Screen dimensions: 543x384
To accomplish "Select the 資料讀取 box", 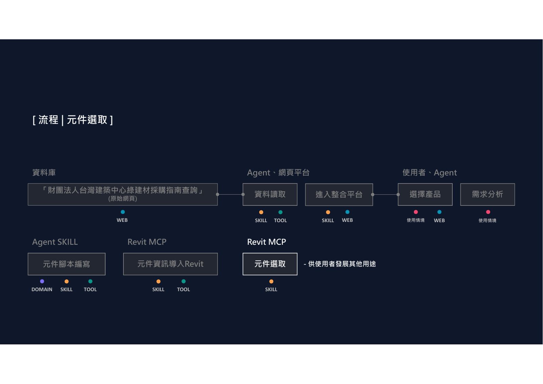I will [270, 194].
